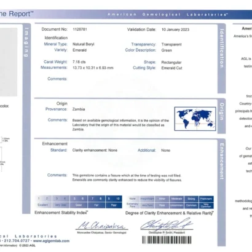Click the world map origin thumbnail
The image size is (252, 252).
[195, 119]
